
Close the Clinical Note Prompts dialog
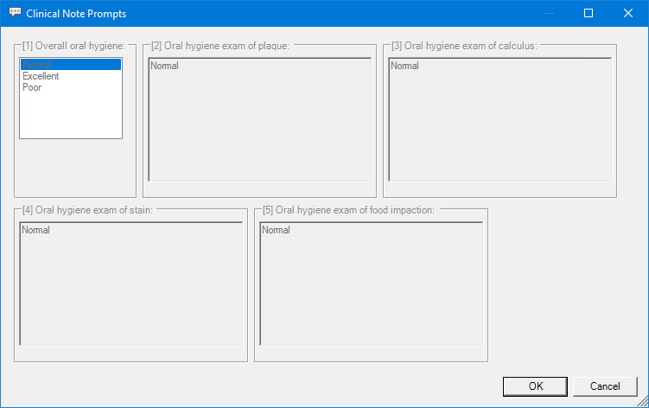click(x=628, y=14)
